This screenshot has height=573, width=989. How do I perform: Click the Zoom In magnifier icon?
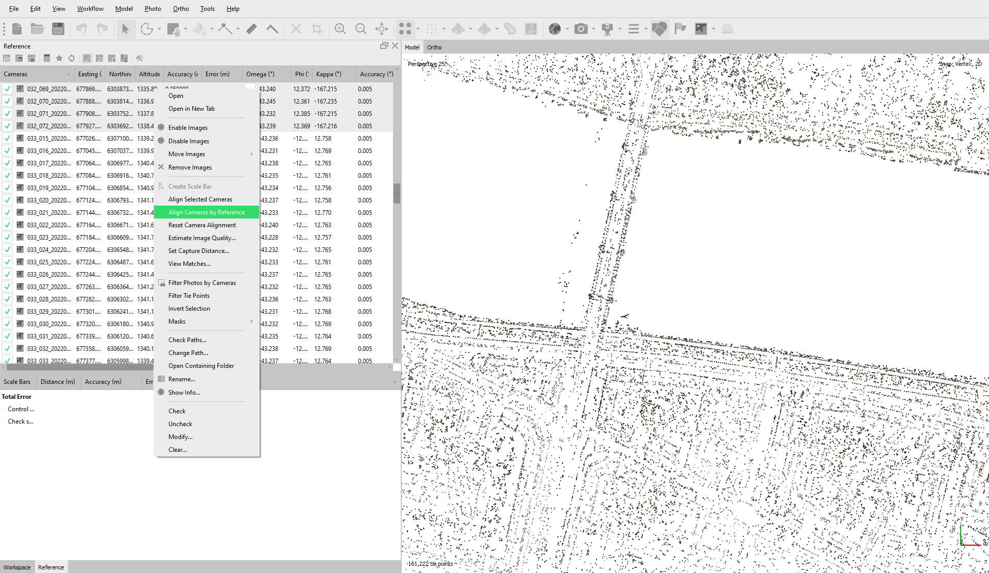(340, 29)
